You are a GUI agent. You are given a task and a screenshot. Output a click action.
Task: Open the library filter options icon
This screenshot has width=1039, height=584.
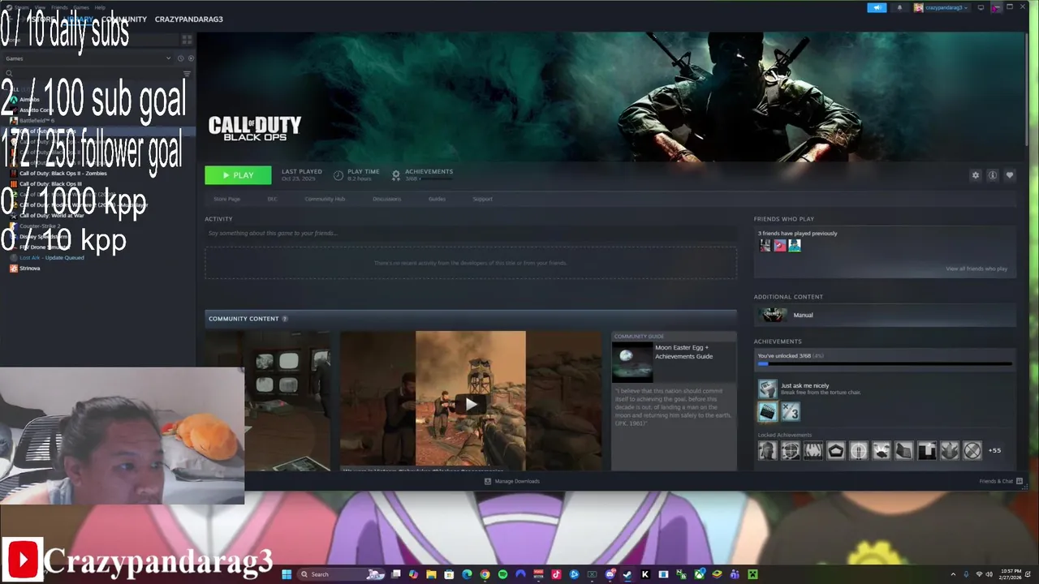point(187,74)
